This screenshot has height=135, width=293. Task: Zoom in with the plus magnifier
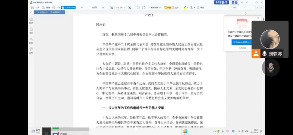129,8
